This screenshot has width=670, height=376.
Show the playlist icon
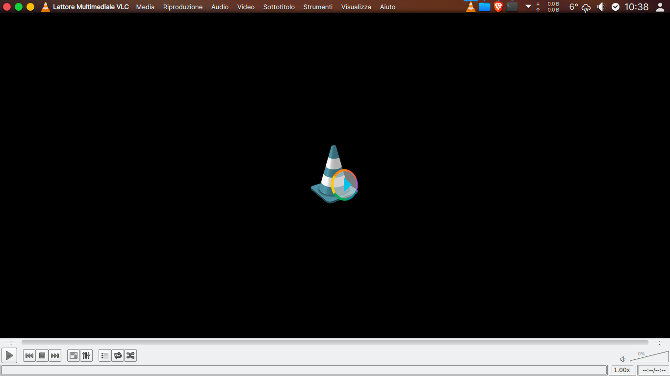[x=105, y=356]
